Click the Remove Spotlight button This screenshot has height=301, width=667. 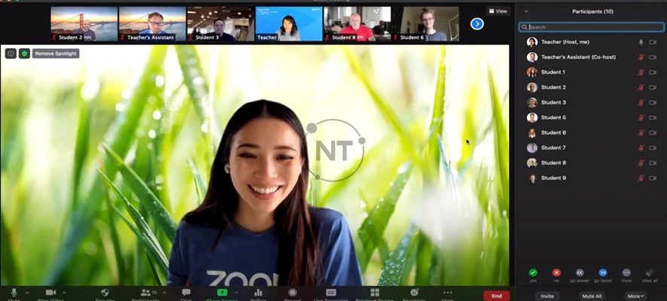point(56,53)
